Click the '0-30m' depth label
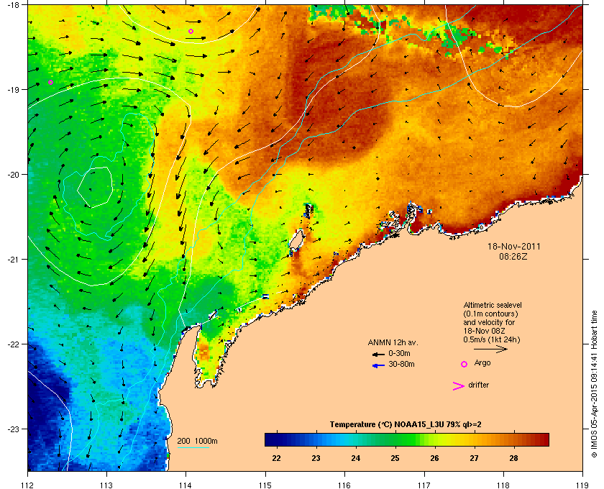This screenshot has width=604, height=489. (399, 353)
